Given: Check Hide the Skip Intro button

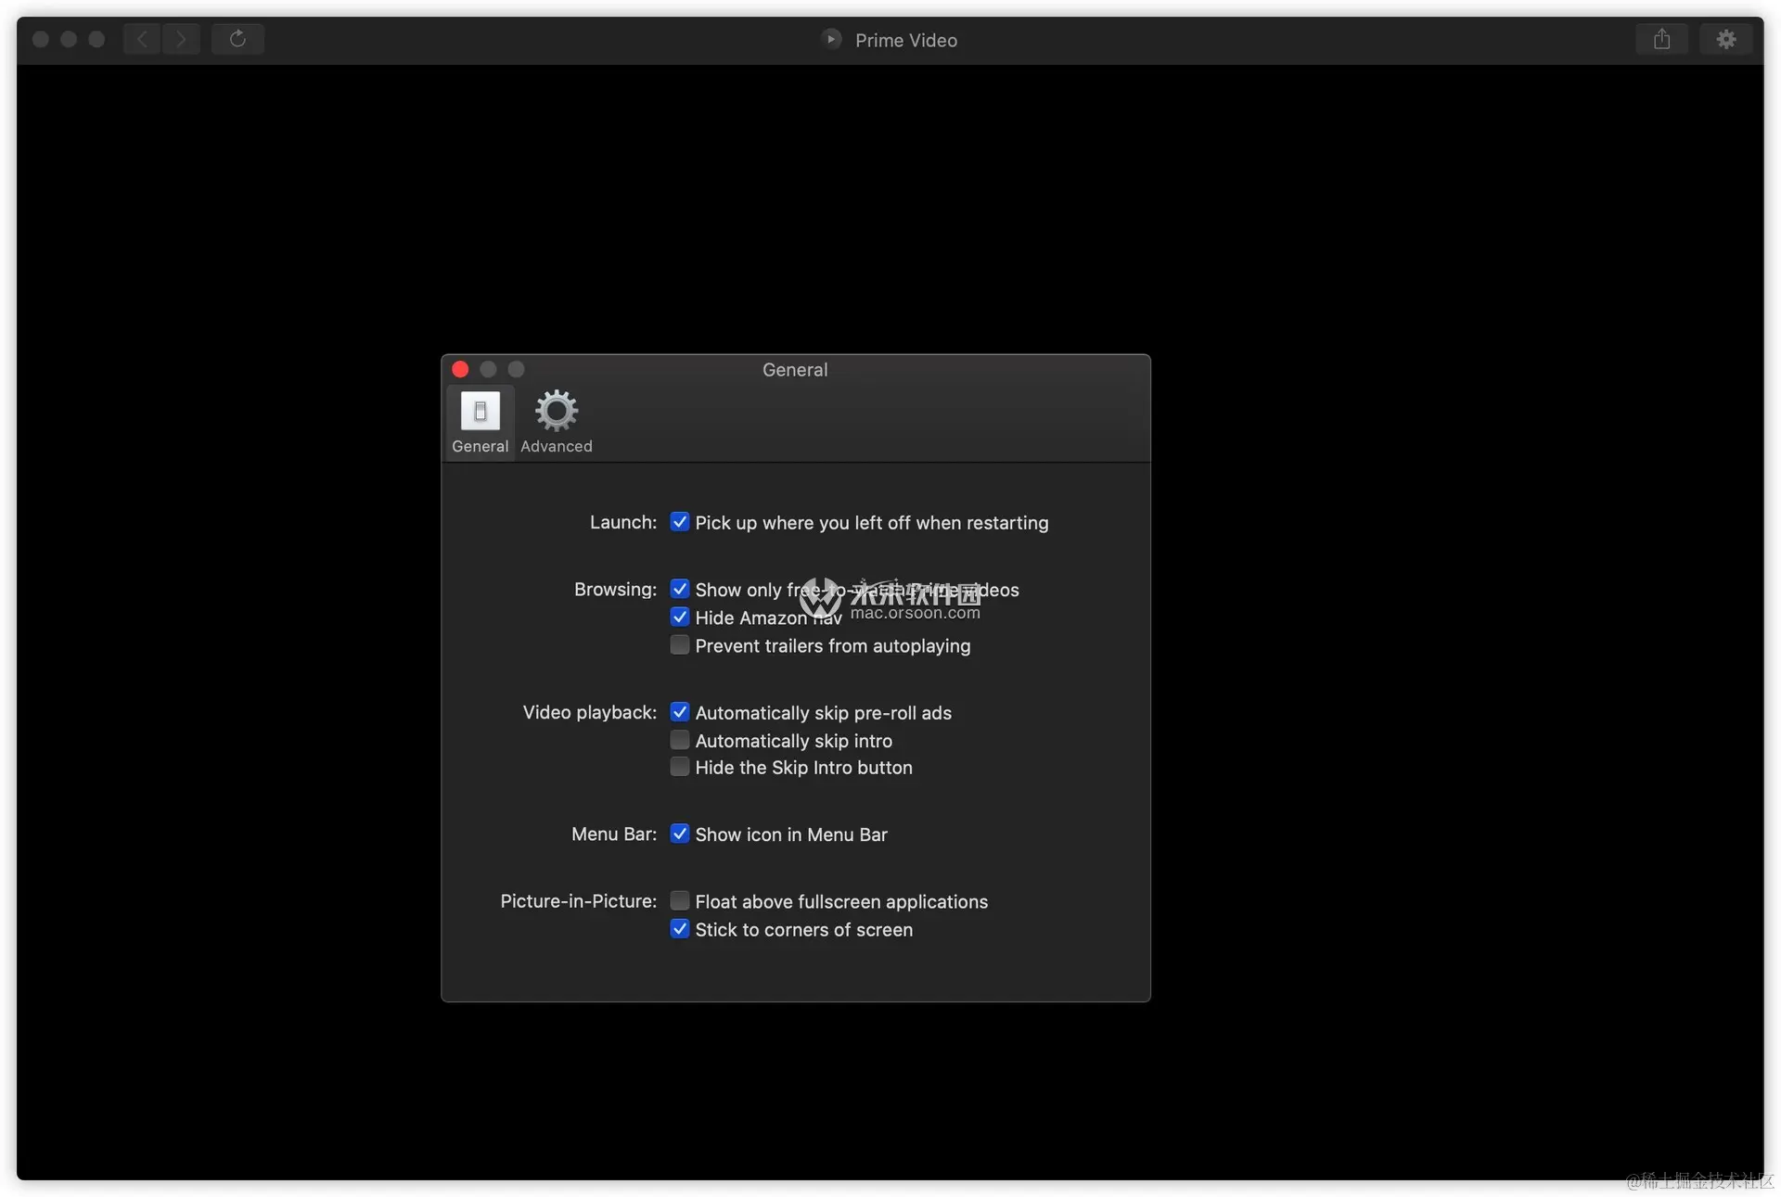Looking at the screenshot, I should [x=680, y=767].
